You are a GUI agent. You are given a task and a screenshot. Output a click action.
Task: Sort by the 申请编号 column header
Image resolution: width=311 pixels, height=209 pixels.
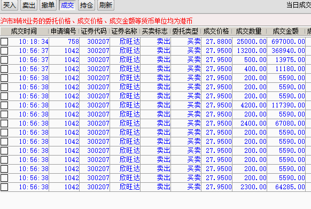(64, 31)
